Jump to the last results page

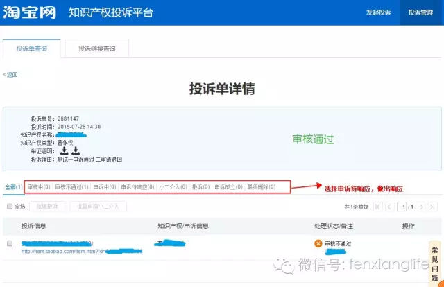432,207
